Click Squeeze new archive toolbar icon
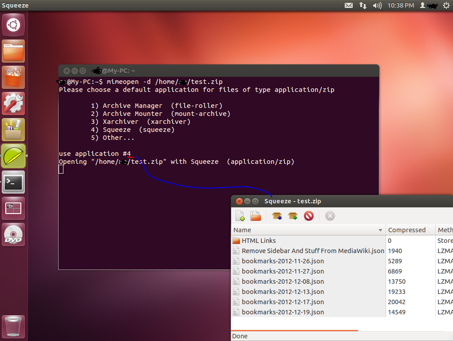Viewport: 453px width, 341px height. pos(240,216)
